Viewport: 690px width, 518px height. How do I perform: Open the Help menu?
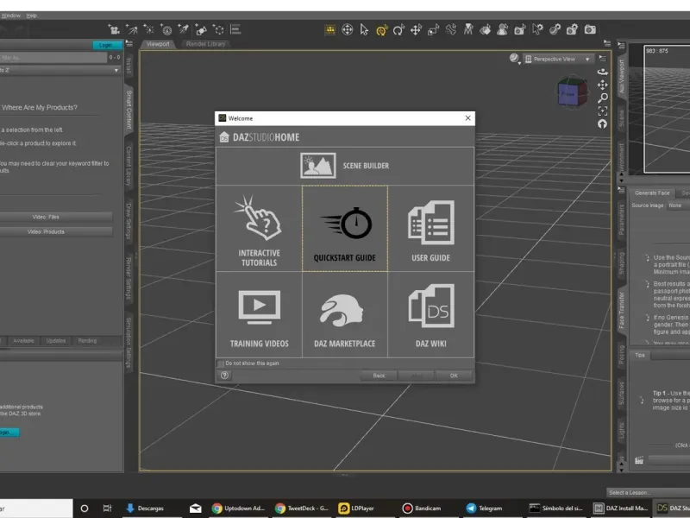tap(32, 15)
